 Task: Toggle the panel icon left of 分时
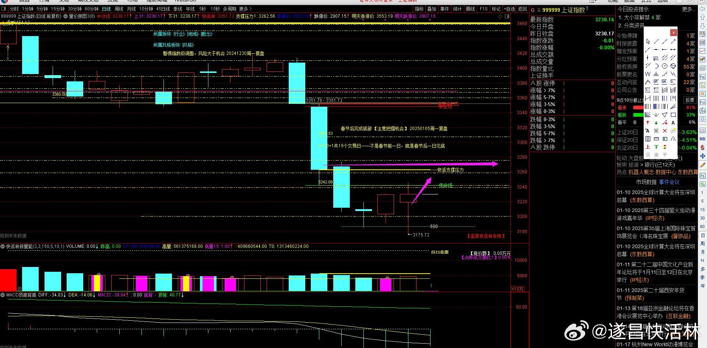tap(4, 9)
